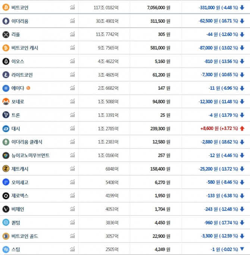Click the 비트코인 골드 price 22,900 원
This screenshot has width=250, height=255.
(x=161, y=236)
